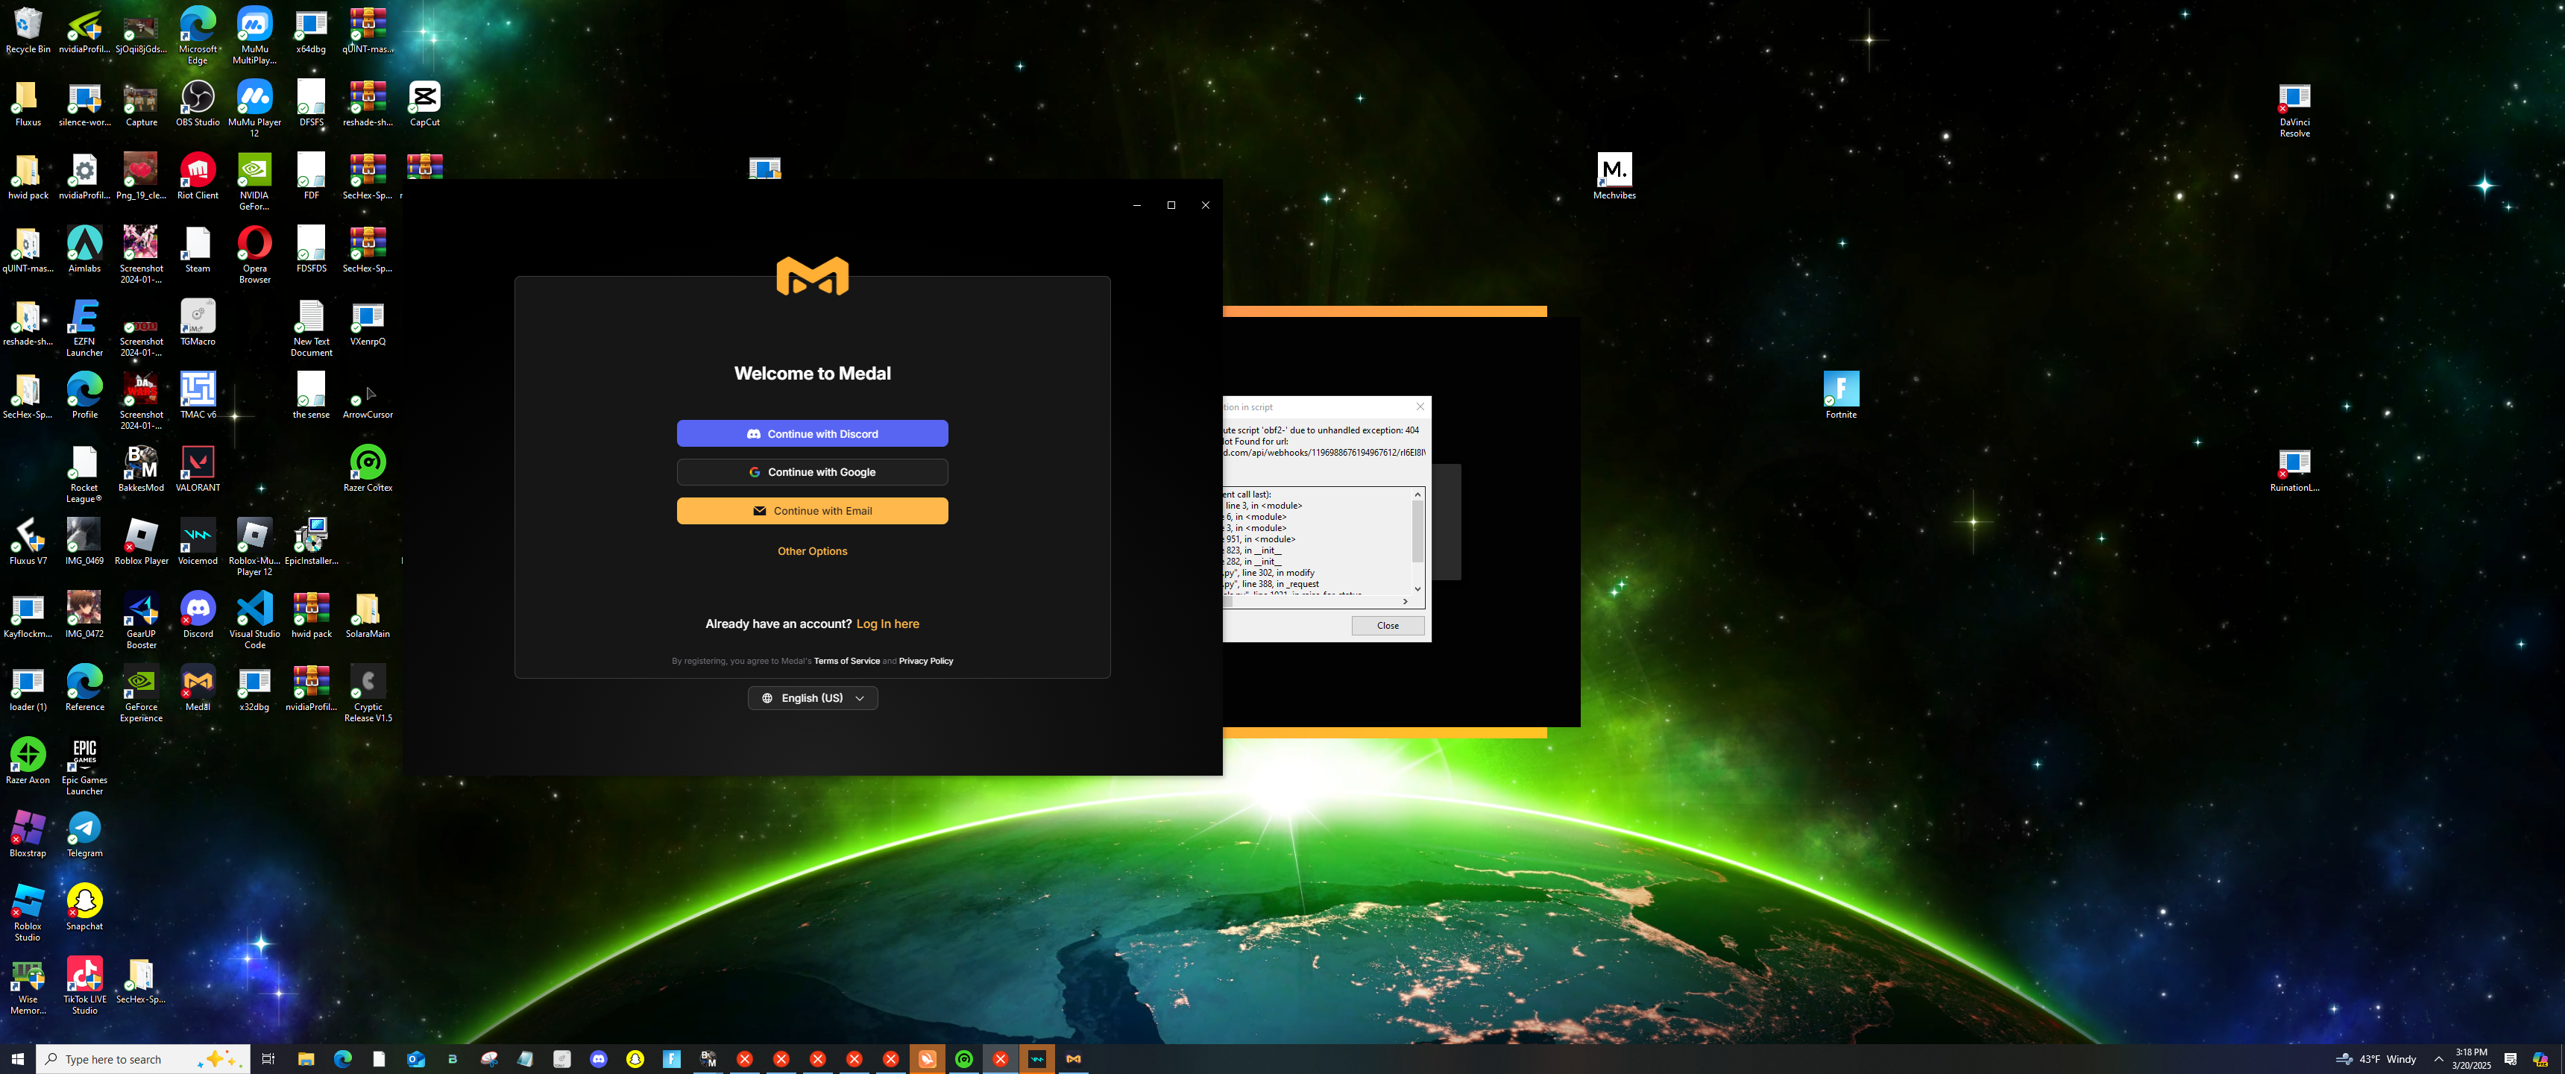Open Other Options link
Screen dimensions: 2565x1074
[811, 551]
